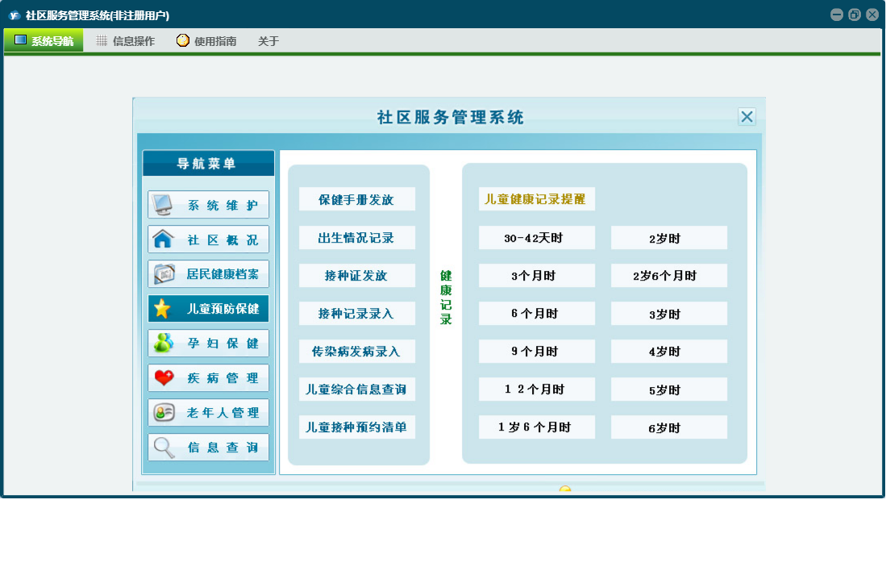
Task: Select the 30-42天时 health record
Action: 536,238
